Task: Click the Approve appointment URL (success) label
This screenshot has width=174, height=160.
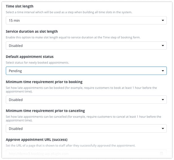Action: point(37,140)
